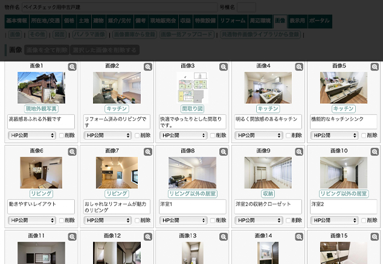Image resolution: width=383 pixels, height=264 pixels.
Task: Open 画像1 exterior house thumbnail
Action: [x=41, y=88]
